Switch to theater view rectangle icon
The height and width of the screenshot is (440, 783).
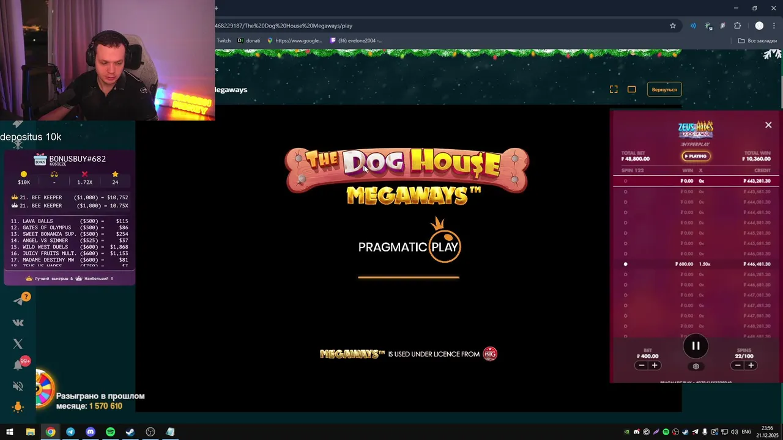click(x=632, y=89)
